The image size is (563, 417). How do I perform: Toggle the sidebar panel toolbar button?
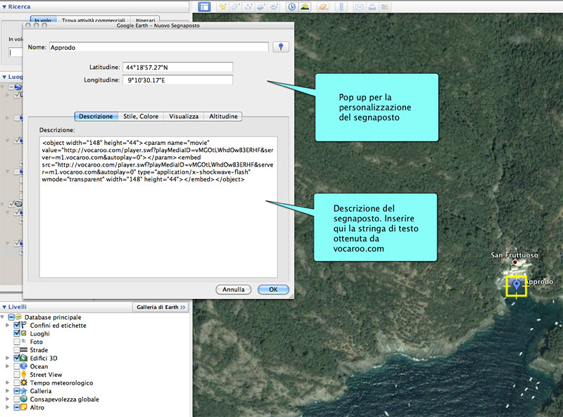click(x=204, y=7)
